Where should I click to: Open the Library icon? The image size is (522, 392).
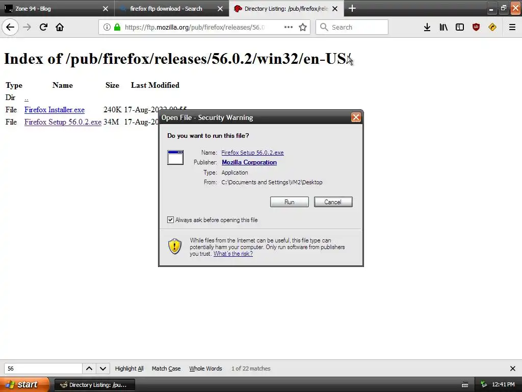(443, 27)
